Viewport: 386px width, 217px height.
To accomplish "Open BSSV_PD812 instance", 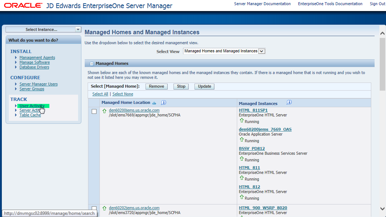I will point(252,148).
